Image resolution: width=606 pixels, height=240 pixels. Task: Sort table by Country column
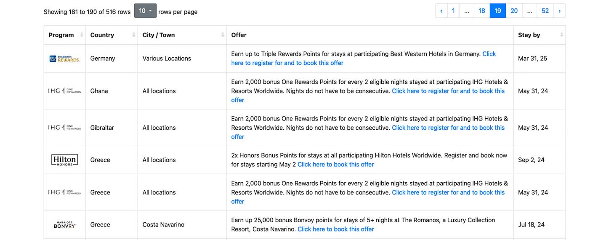click(134, 35)
